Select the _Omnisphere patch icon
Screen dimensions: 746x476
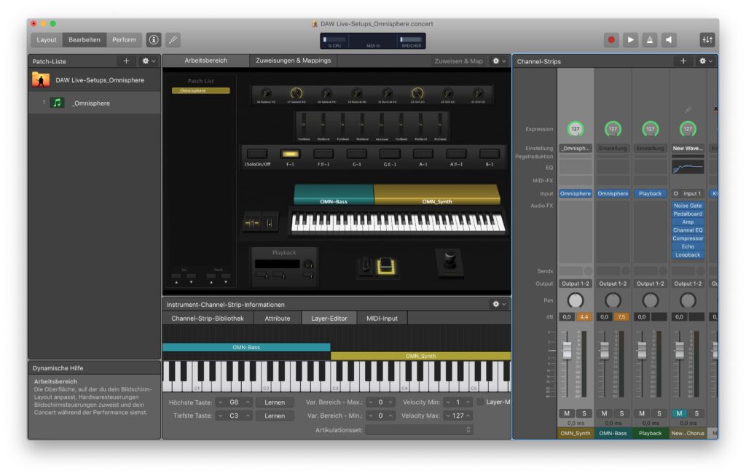pos(57,103)
